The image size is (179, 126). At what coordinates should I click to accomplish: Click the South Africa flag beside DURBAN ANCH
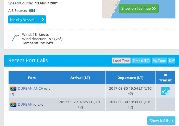[13, 89]
